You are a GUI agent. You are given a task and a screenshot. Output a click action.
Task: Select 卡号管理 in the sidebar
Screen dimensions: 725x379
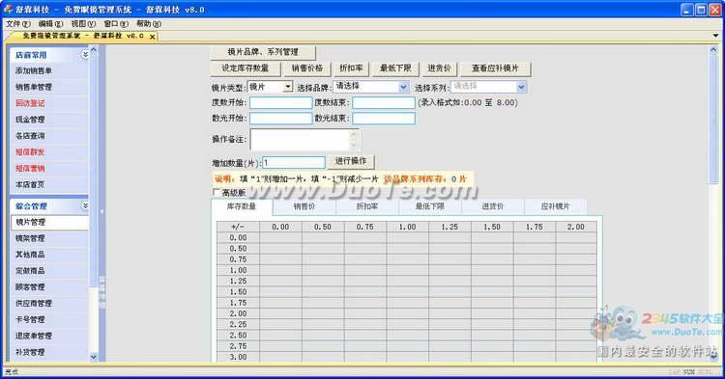(30, 319)
